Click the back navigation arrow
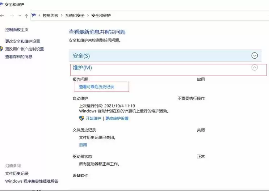The height and width of the screenshot is (191, 269). point(3,16)
